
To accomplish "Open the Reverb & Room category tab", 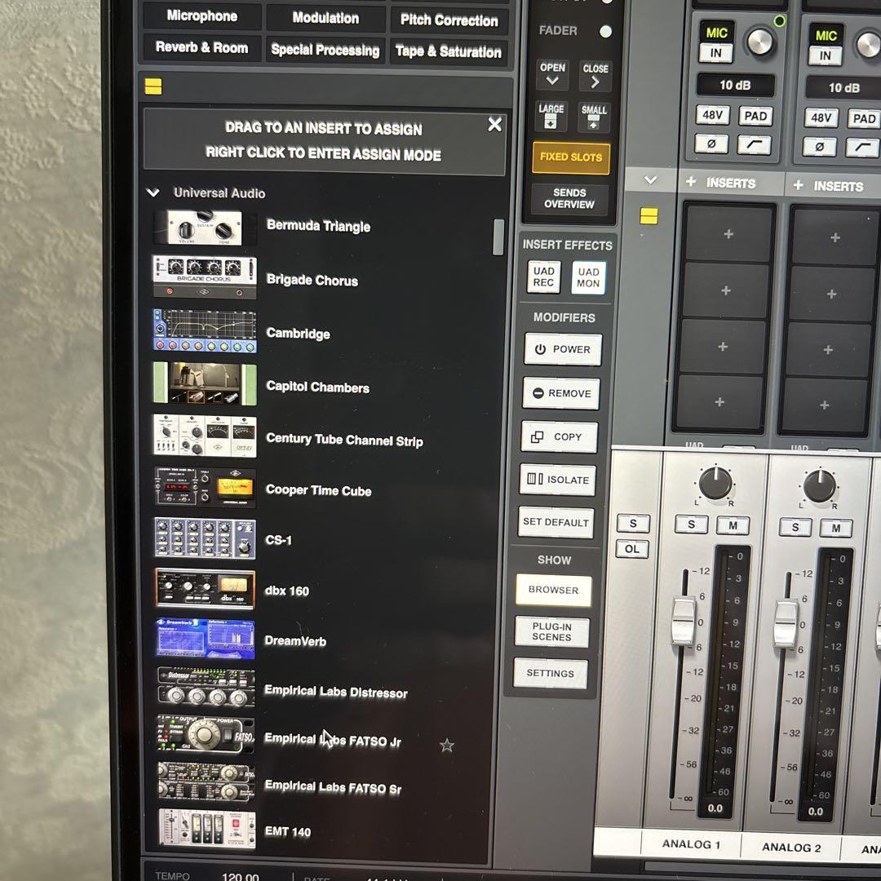I will pyautogui.click(x=201, y=47).
